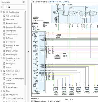Select the Engine Controls bookmark

12,51
